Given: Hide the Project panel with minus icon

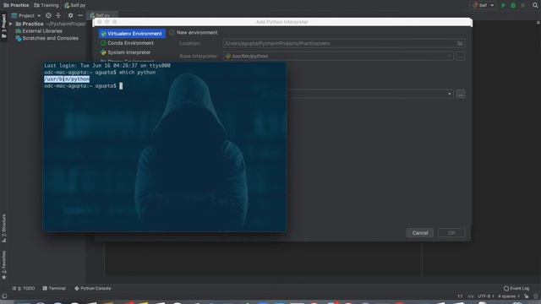Looking at the screenshot, I should [80, 15].
